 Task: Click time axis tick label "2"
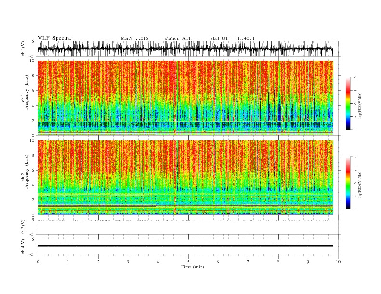coord(98,262)
